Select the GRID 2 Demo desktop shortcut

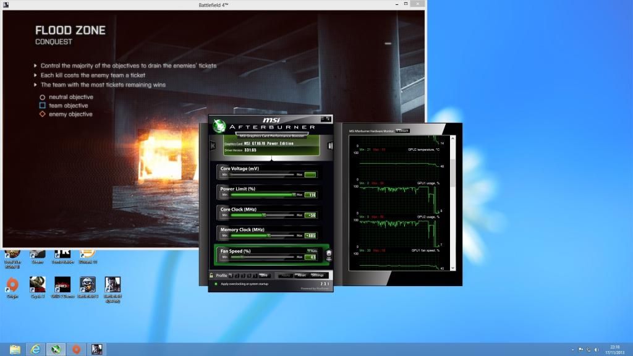62,288
